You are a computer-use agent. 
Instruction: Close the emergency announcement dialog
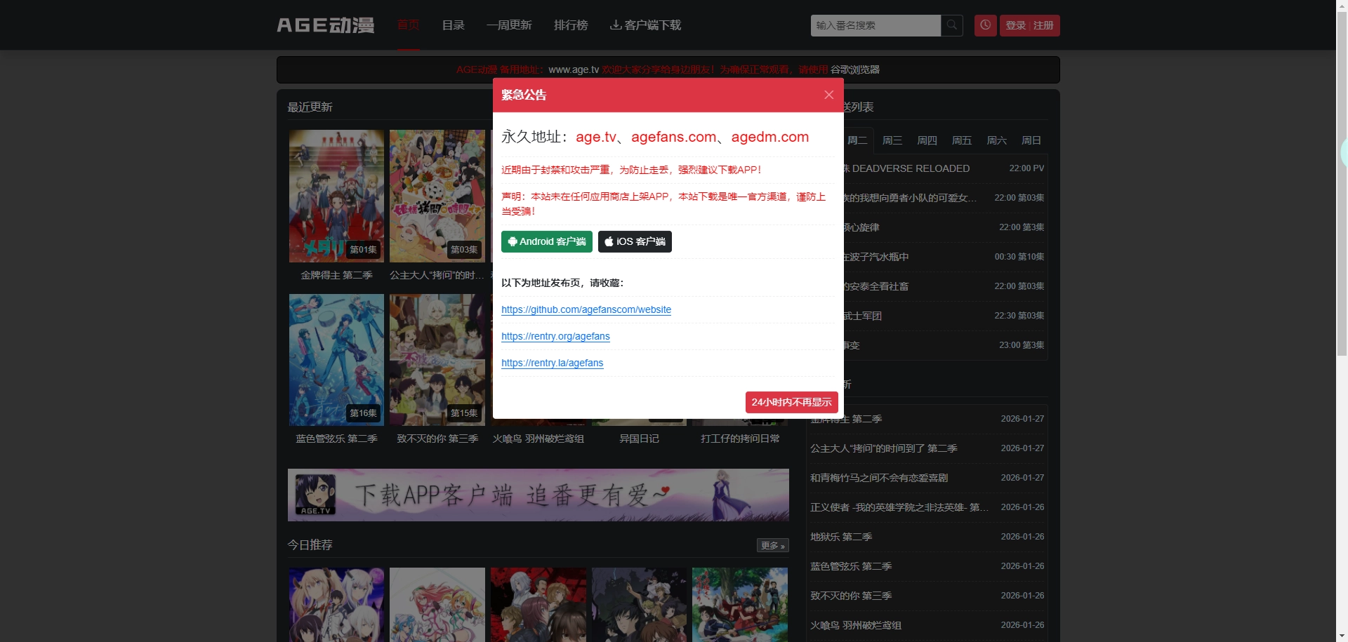point(828,95)
